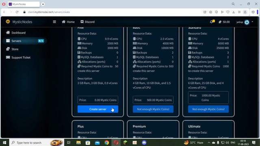Click the browser tab search magnifier icon
Screen dimensions: 260x146
[233, 4]
